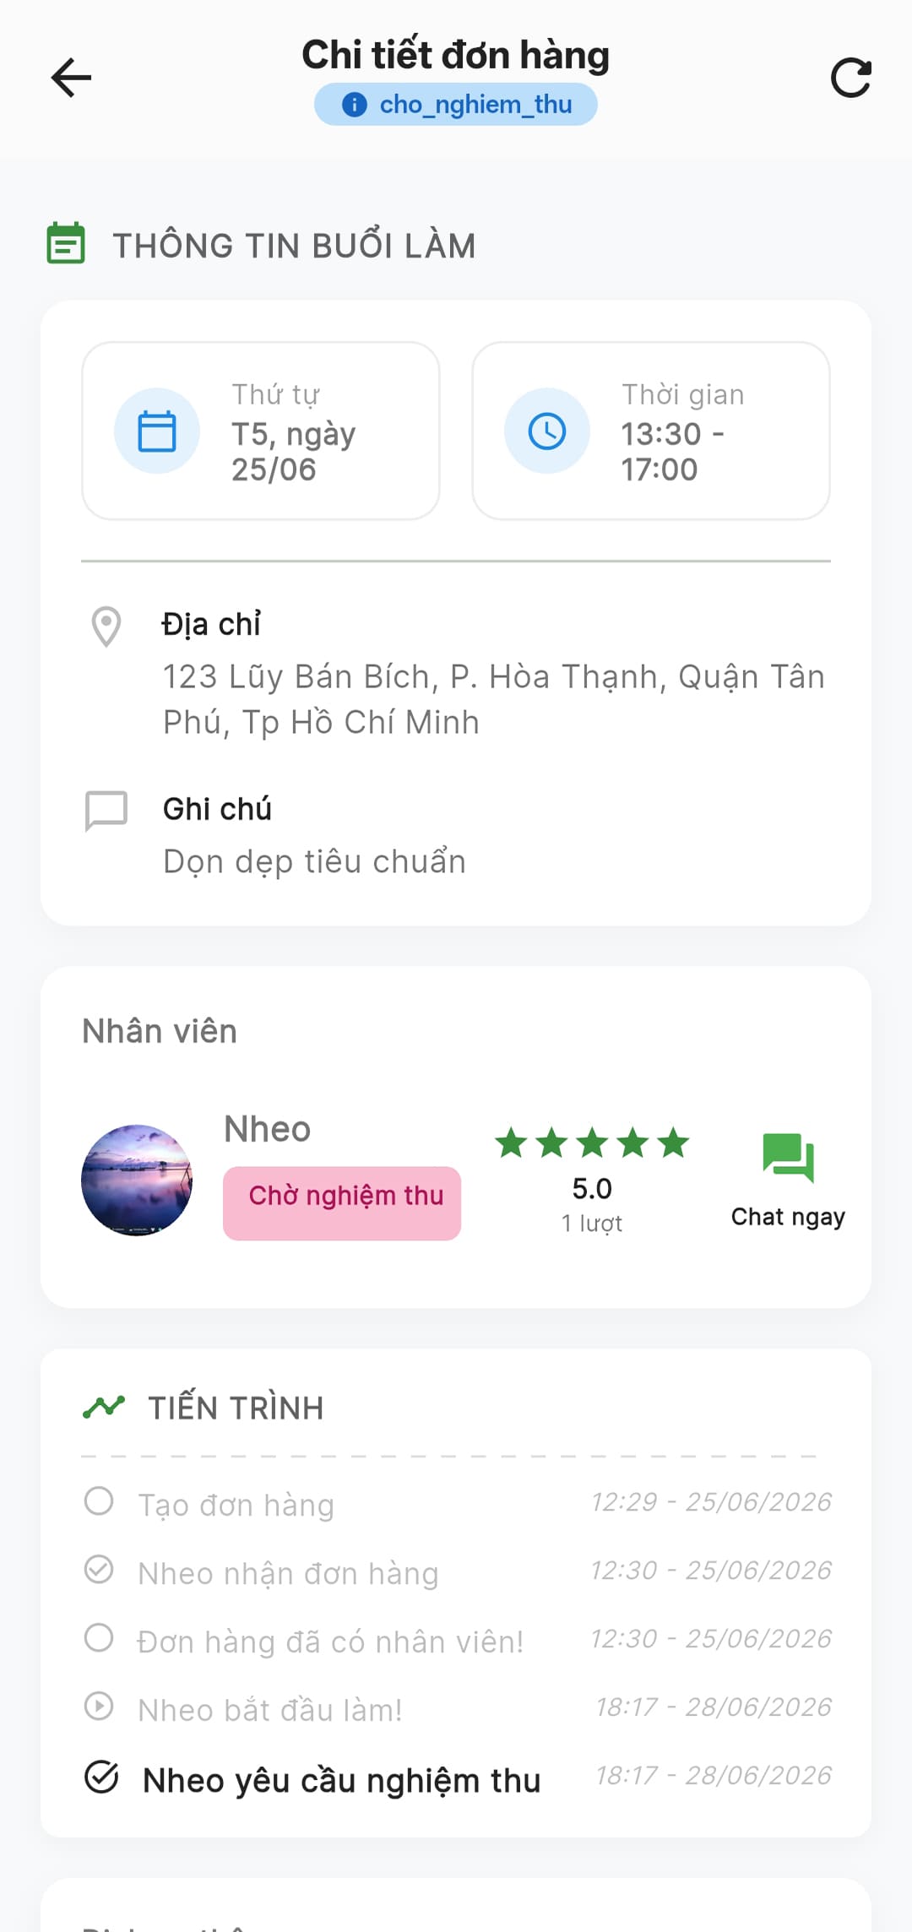The image size is (912, 1932).
Task: Refresh the order details page
Action: (x=851, y=78)
